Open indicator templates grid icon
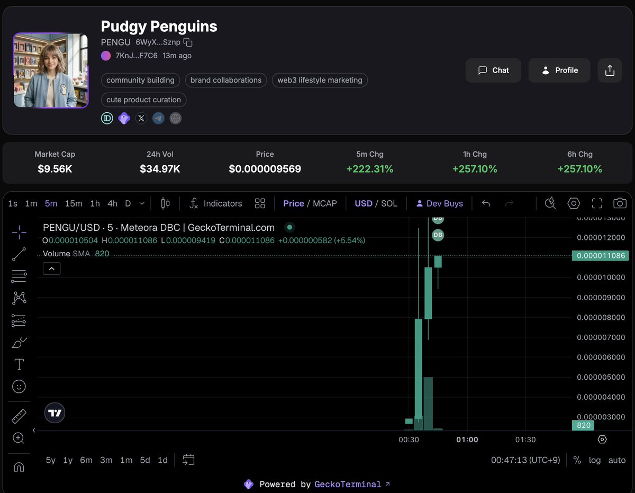The height and width of the screenshot is (493, 635). (x=260, y=203)
